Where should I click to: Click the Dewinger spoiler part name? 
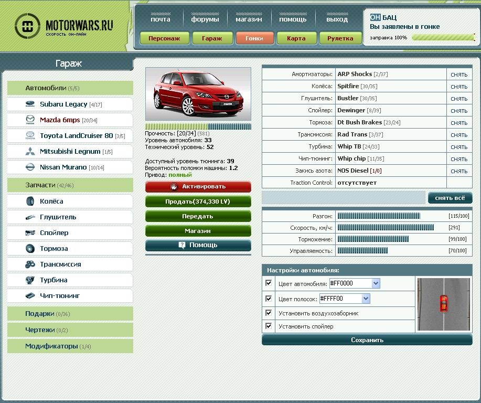351,110
